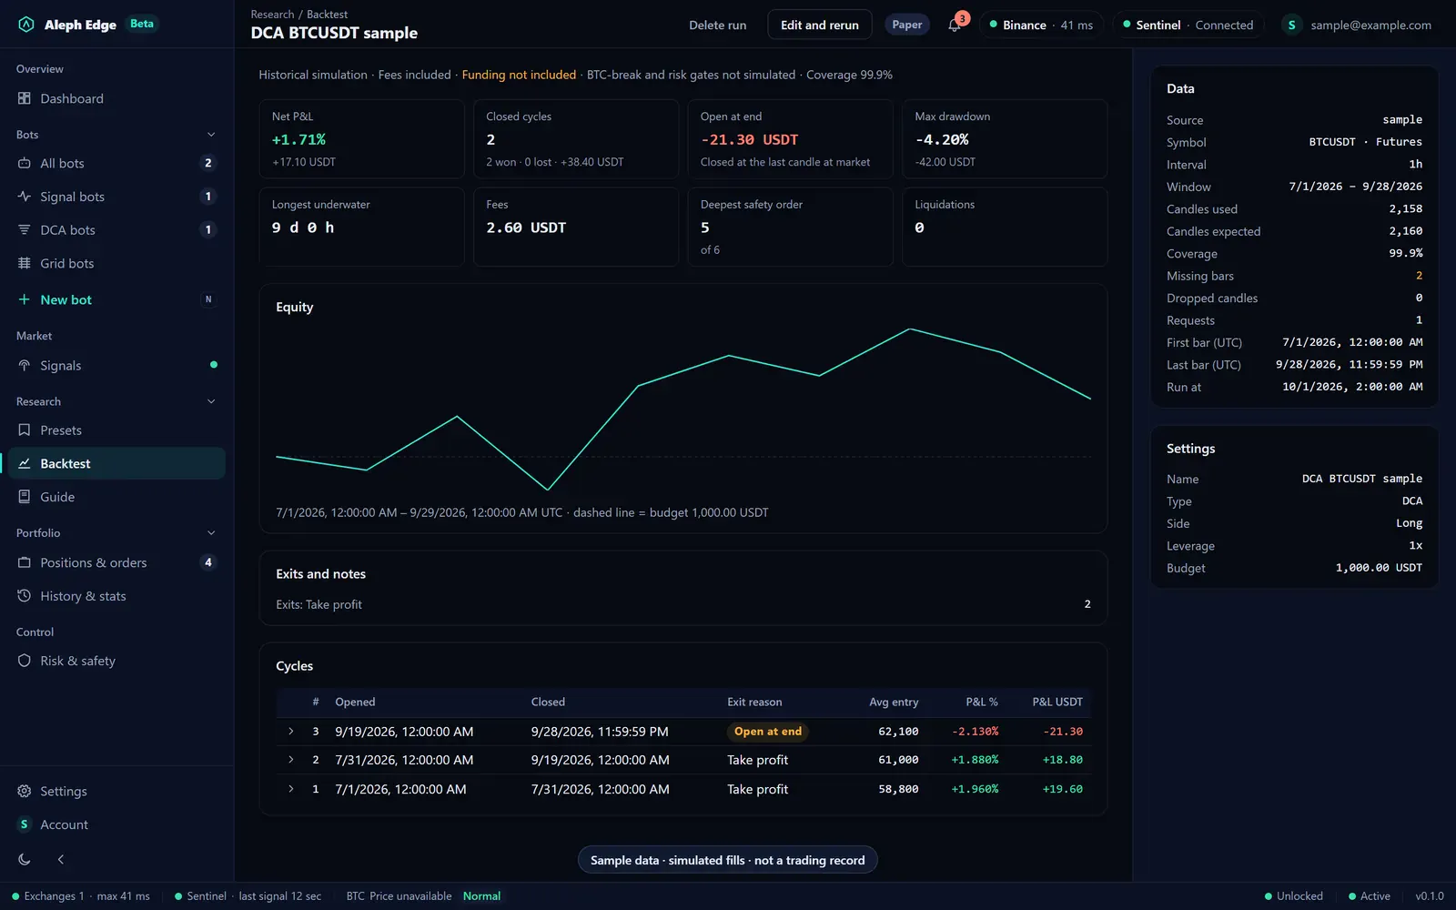Open Dashboard from the sidebar
Screen dimensions: 1456x910
tap(116, 98)
